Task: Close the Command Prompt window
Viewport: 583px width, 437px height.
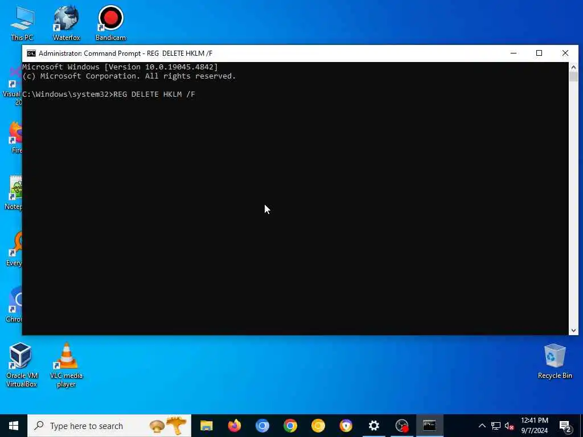Action: coord(565,53)
